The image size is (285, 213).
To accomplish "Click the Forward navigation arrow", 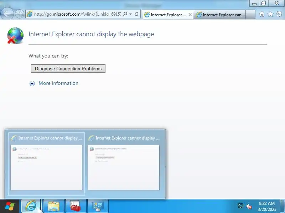I will coord(19,14).
